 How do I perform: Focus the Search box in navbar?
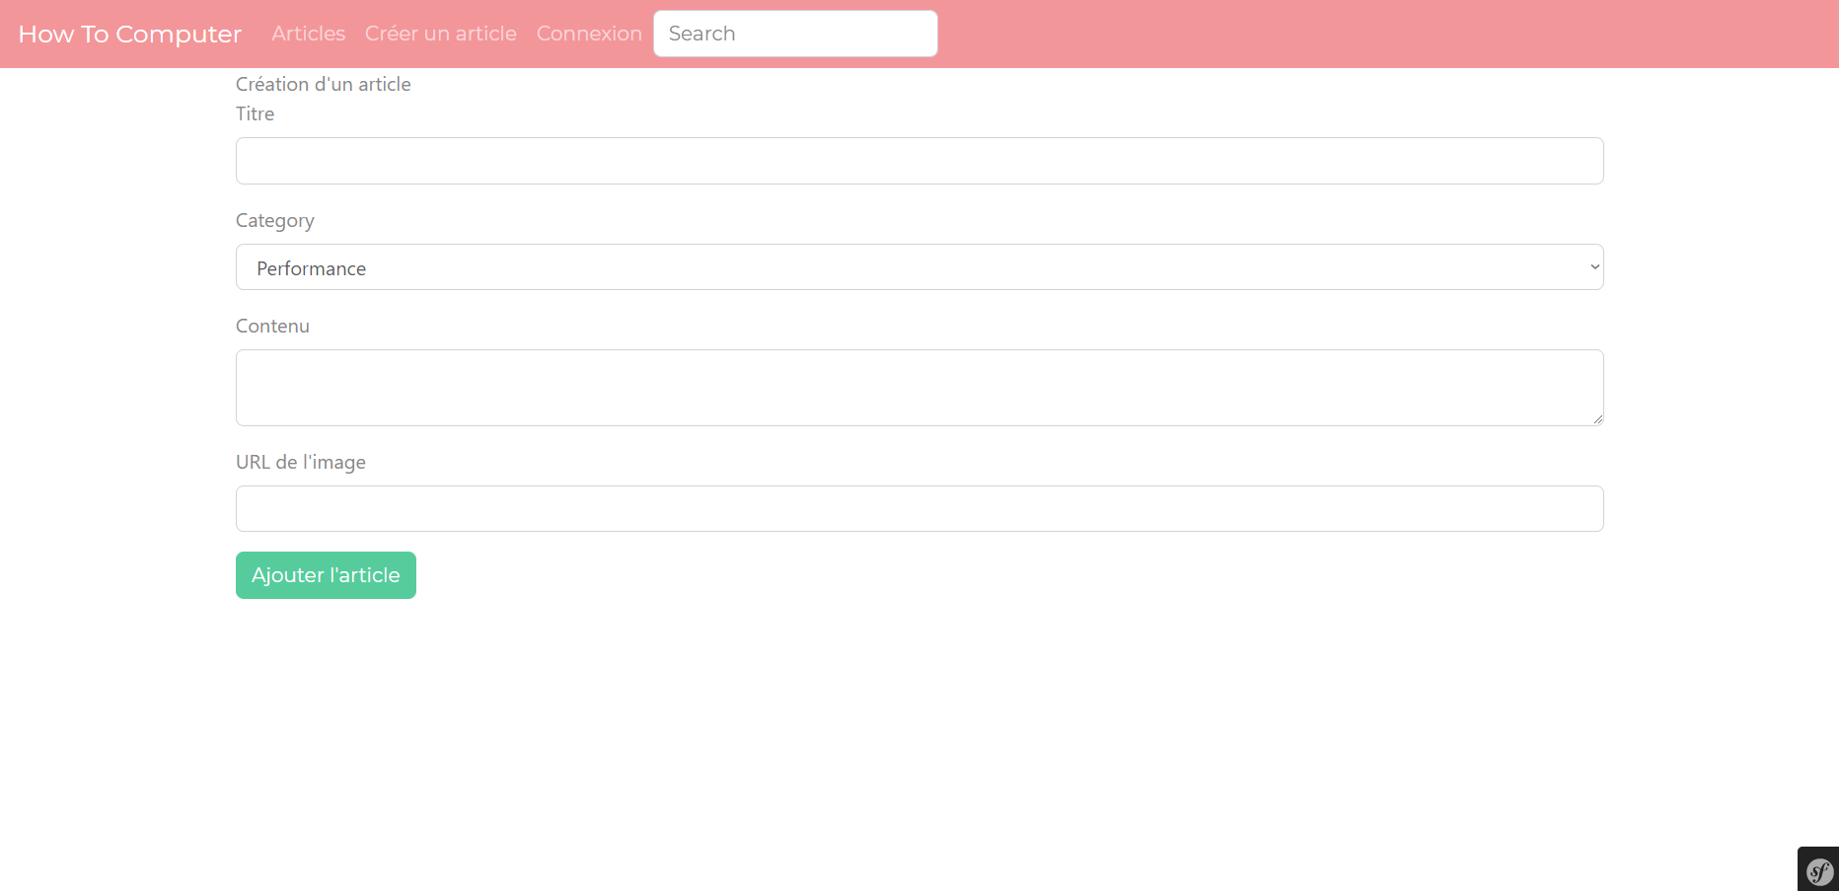[795, 34]
